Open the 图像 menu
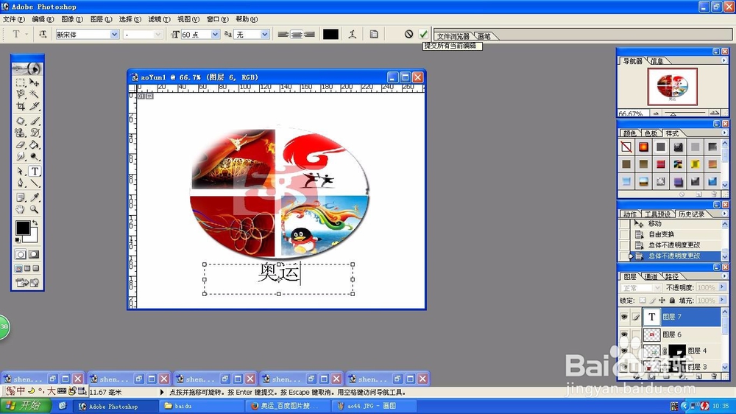Image resolution: width=736 pixels, height=414 pixels. (72, 19)
